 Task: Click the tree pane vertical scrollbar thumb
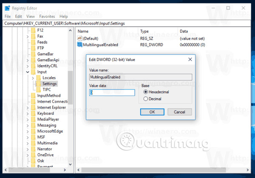point(70,88)
